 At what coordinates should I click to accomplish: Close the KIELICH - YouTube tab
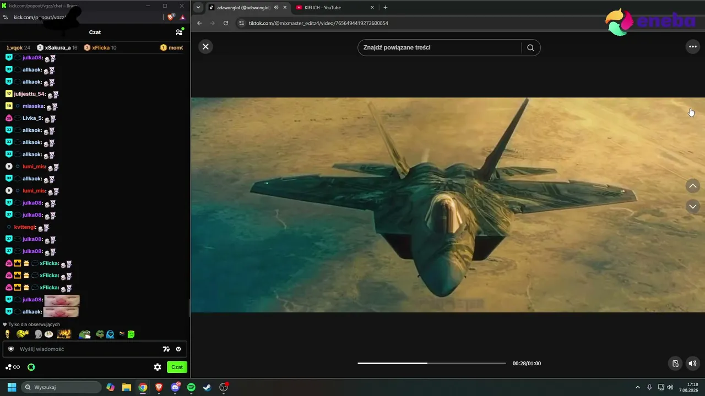click(x=372, y=8)
